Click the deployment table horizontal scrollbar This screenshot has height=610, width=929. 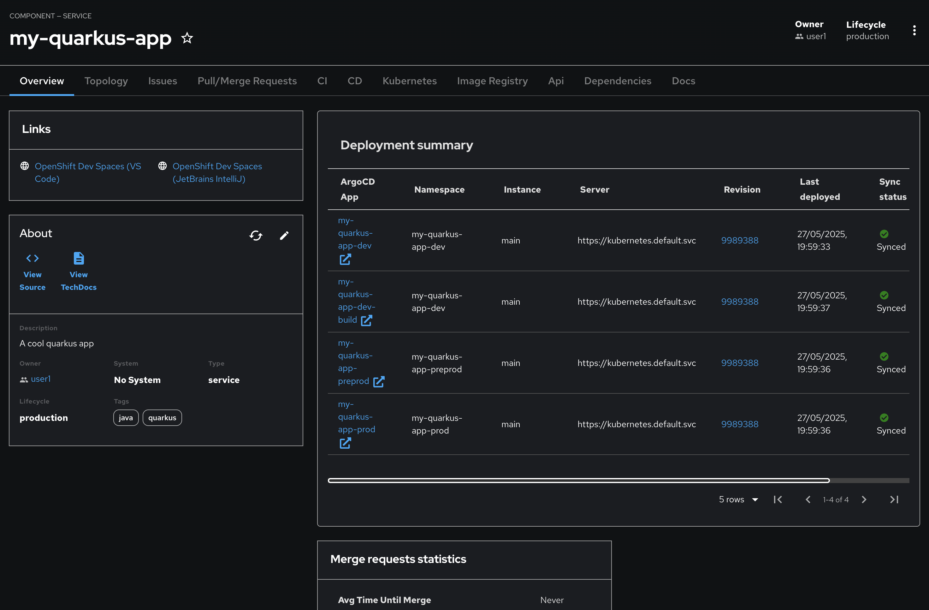(578, 480)
